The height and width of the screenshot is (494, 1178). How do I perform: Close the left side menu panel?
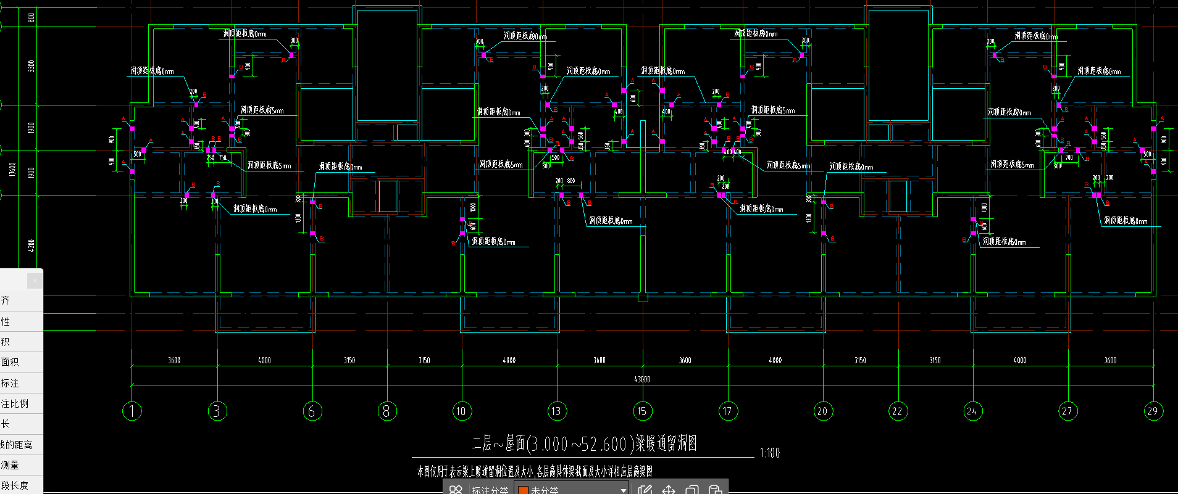point(35,281)
